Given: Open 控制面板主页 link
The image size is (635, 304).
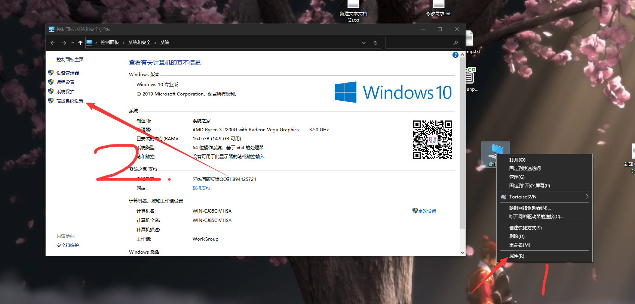Looking at the screenshot, I should (x=70, y=60).
